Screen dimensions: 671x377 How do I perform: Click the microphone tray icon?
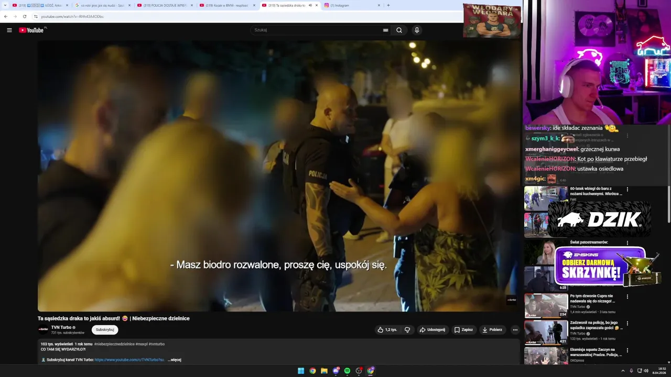(x=631, y=371)
